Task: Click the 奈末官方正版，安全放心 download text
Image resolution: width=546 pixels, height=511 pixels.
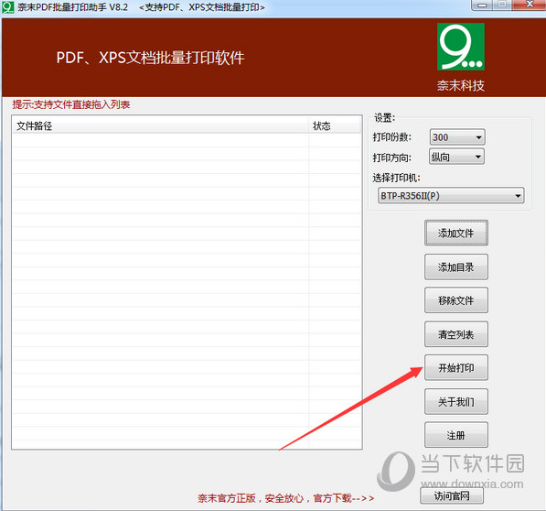Action: click(x=286, y=498)
